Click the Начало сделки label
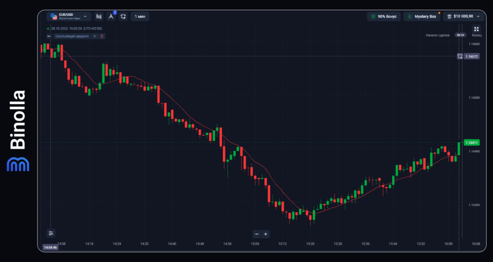The height and width of the screenshot is (262, 493). pos(438,35)
